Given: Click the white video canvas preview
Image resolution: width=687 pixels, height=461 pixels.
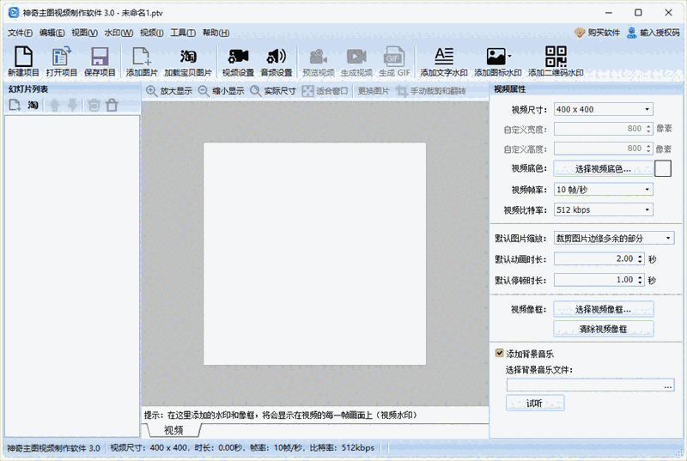Looking at the screenshot, I should click(x=314, y=253).
